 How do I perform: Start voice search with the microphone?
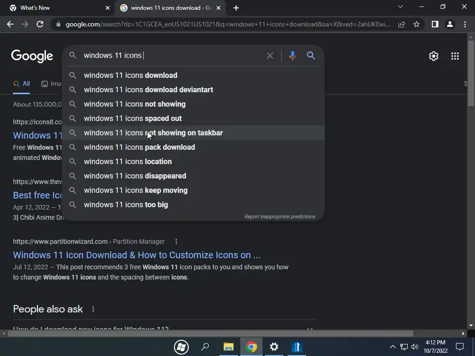click(x=292, y=56)
